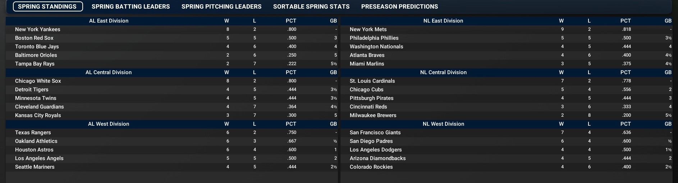Open the Boston Red Sox team page
Viewport: 678px width, 183px height.
point(34,38)
